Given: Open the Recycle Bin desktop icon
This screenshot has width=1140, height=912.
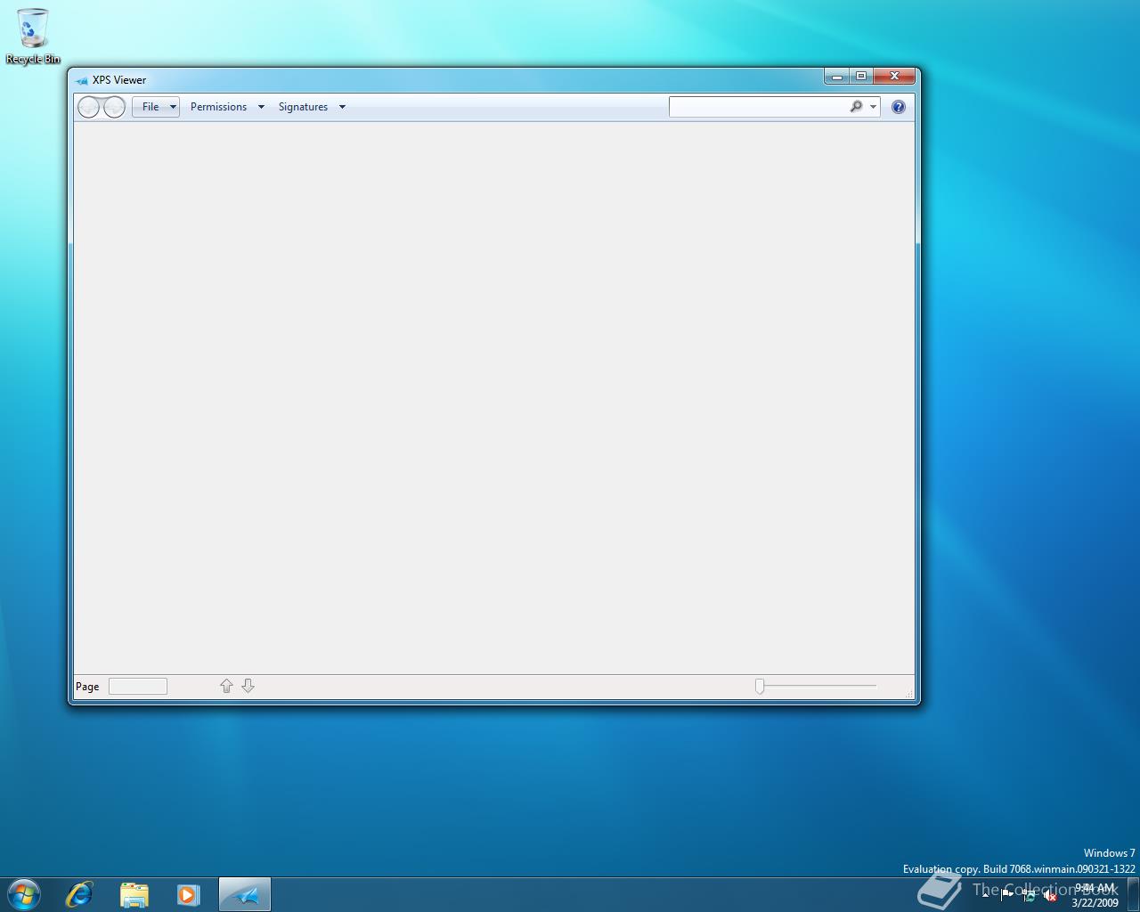Looking at the screenshot, I should 33,36.
